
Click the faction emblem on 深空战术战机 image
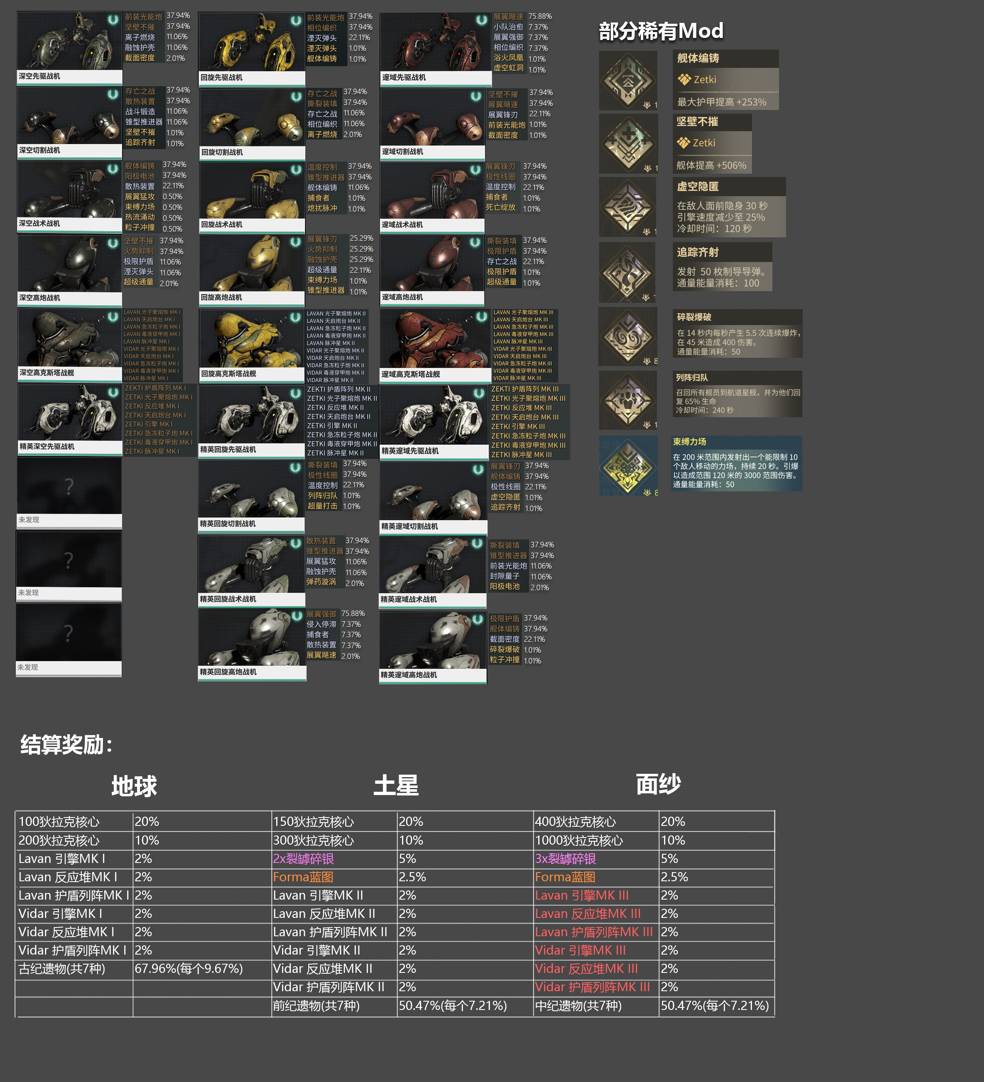click(x=113, y=169)
